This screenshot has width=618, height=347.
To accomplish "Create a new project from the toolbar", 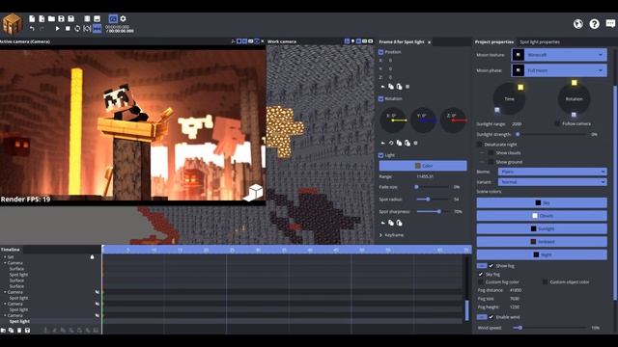I will [32, 18].
